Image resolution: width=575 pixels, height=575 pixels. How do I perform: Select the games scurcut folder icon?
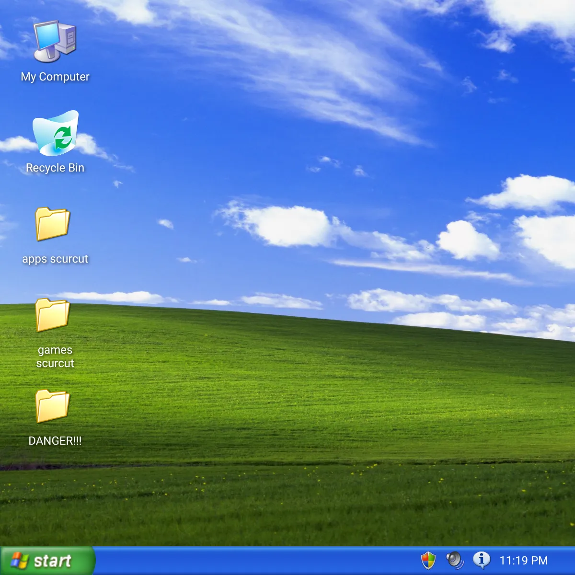click(x=53, y=315)
